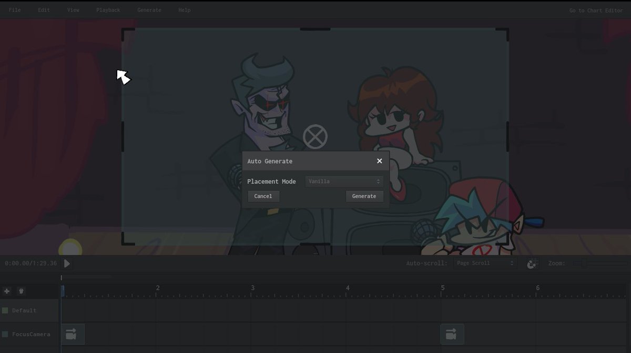
Task: Click timeline ruler marker 4
Action: click(348, 288)
